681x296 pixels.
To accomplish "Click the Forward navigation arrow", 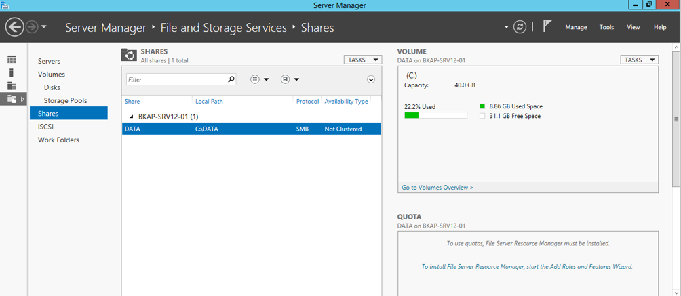I will tap(32, 27).
